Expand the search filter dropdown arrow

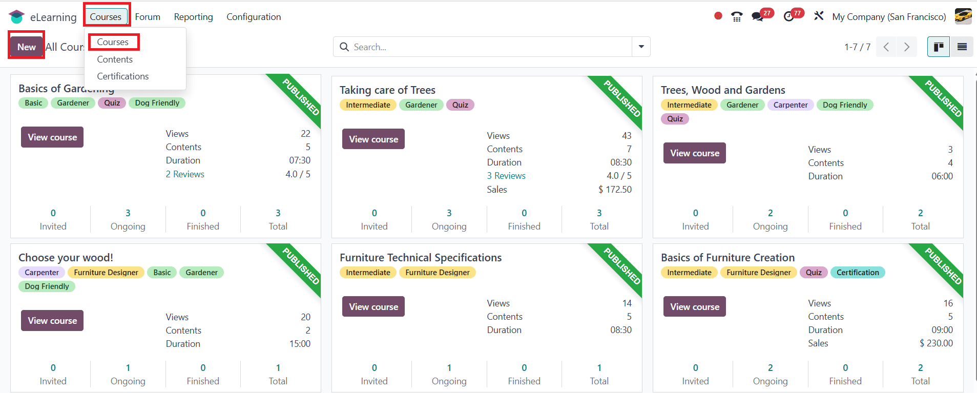click(641, 47)
